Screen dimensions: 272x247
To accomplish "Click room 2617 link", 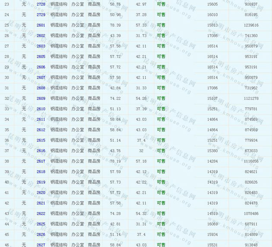I will click(41, 161).
